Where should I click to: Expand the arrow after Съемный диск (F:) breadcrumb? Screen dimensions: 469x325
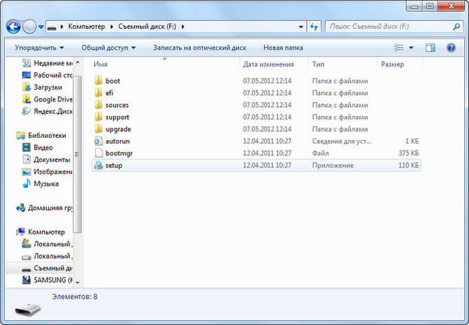pyautogui.click(x=183, y=27)
